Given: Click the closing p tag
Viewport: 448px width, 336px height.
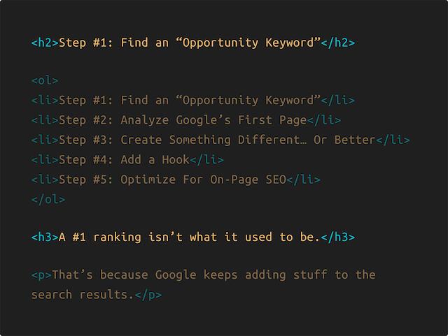Looking at the screenshot, I should click(x=148, y=295).
